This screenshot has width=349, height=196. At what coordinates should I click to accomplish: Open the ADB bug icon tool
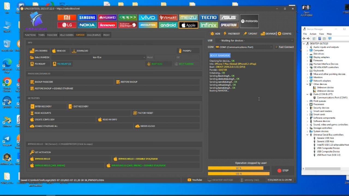(215, 34)
